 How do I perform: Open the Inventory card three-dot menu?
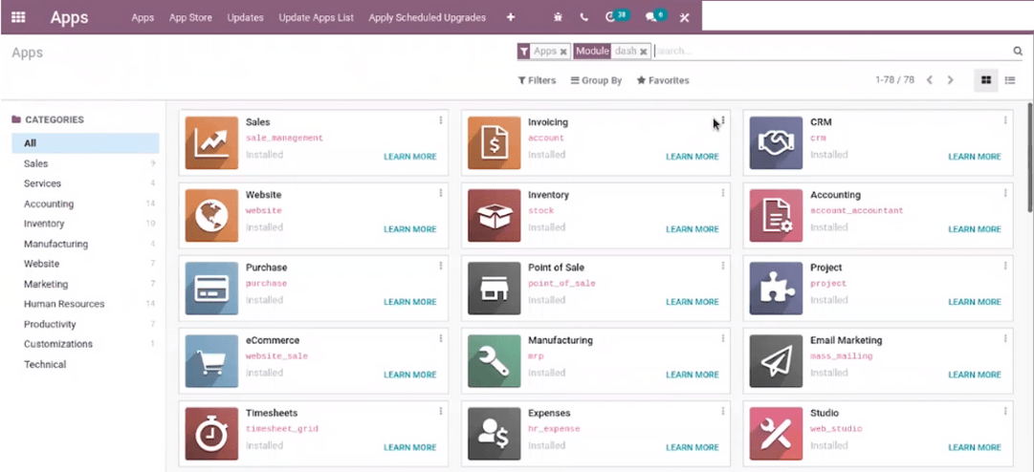(723, 193)
